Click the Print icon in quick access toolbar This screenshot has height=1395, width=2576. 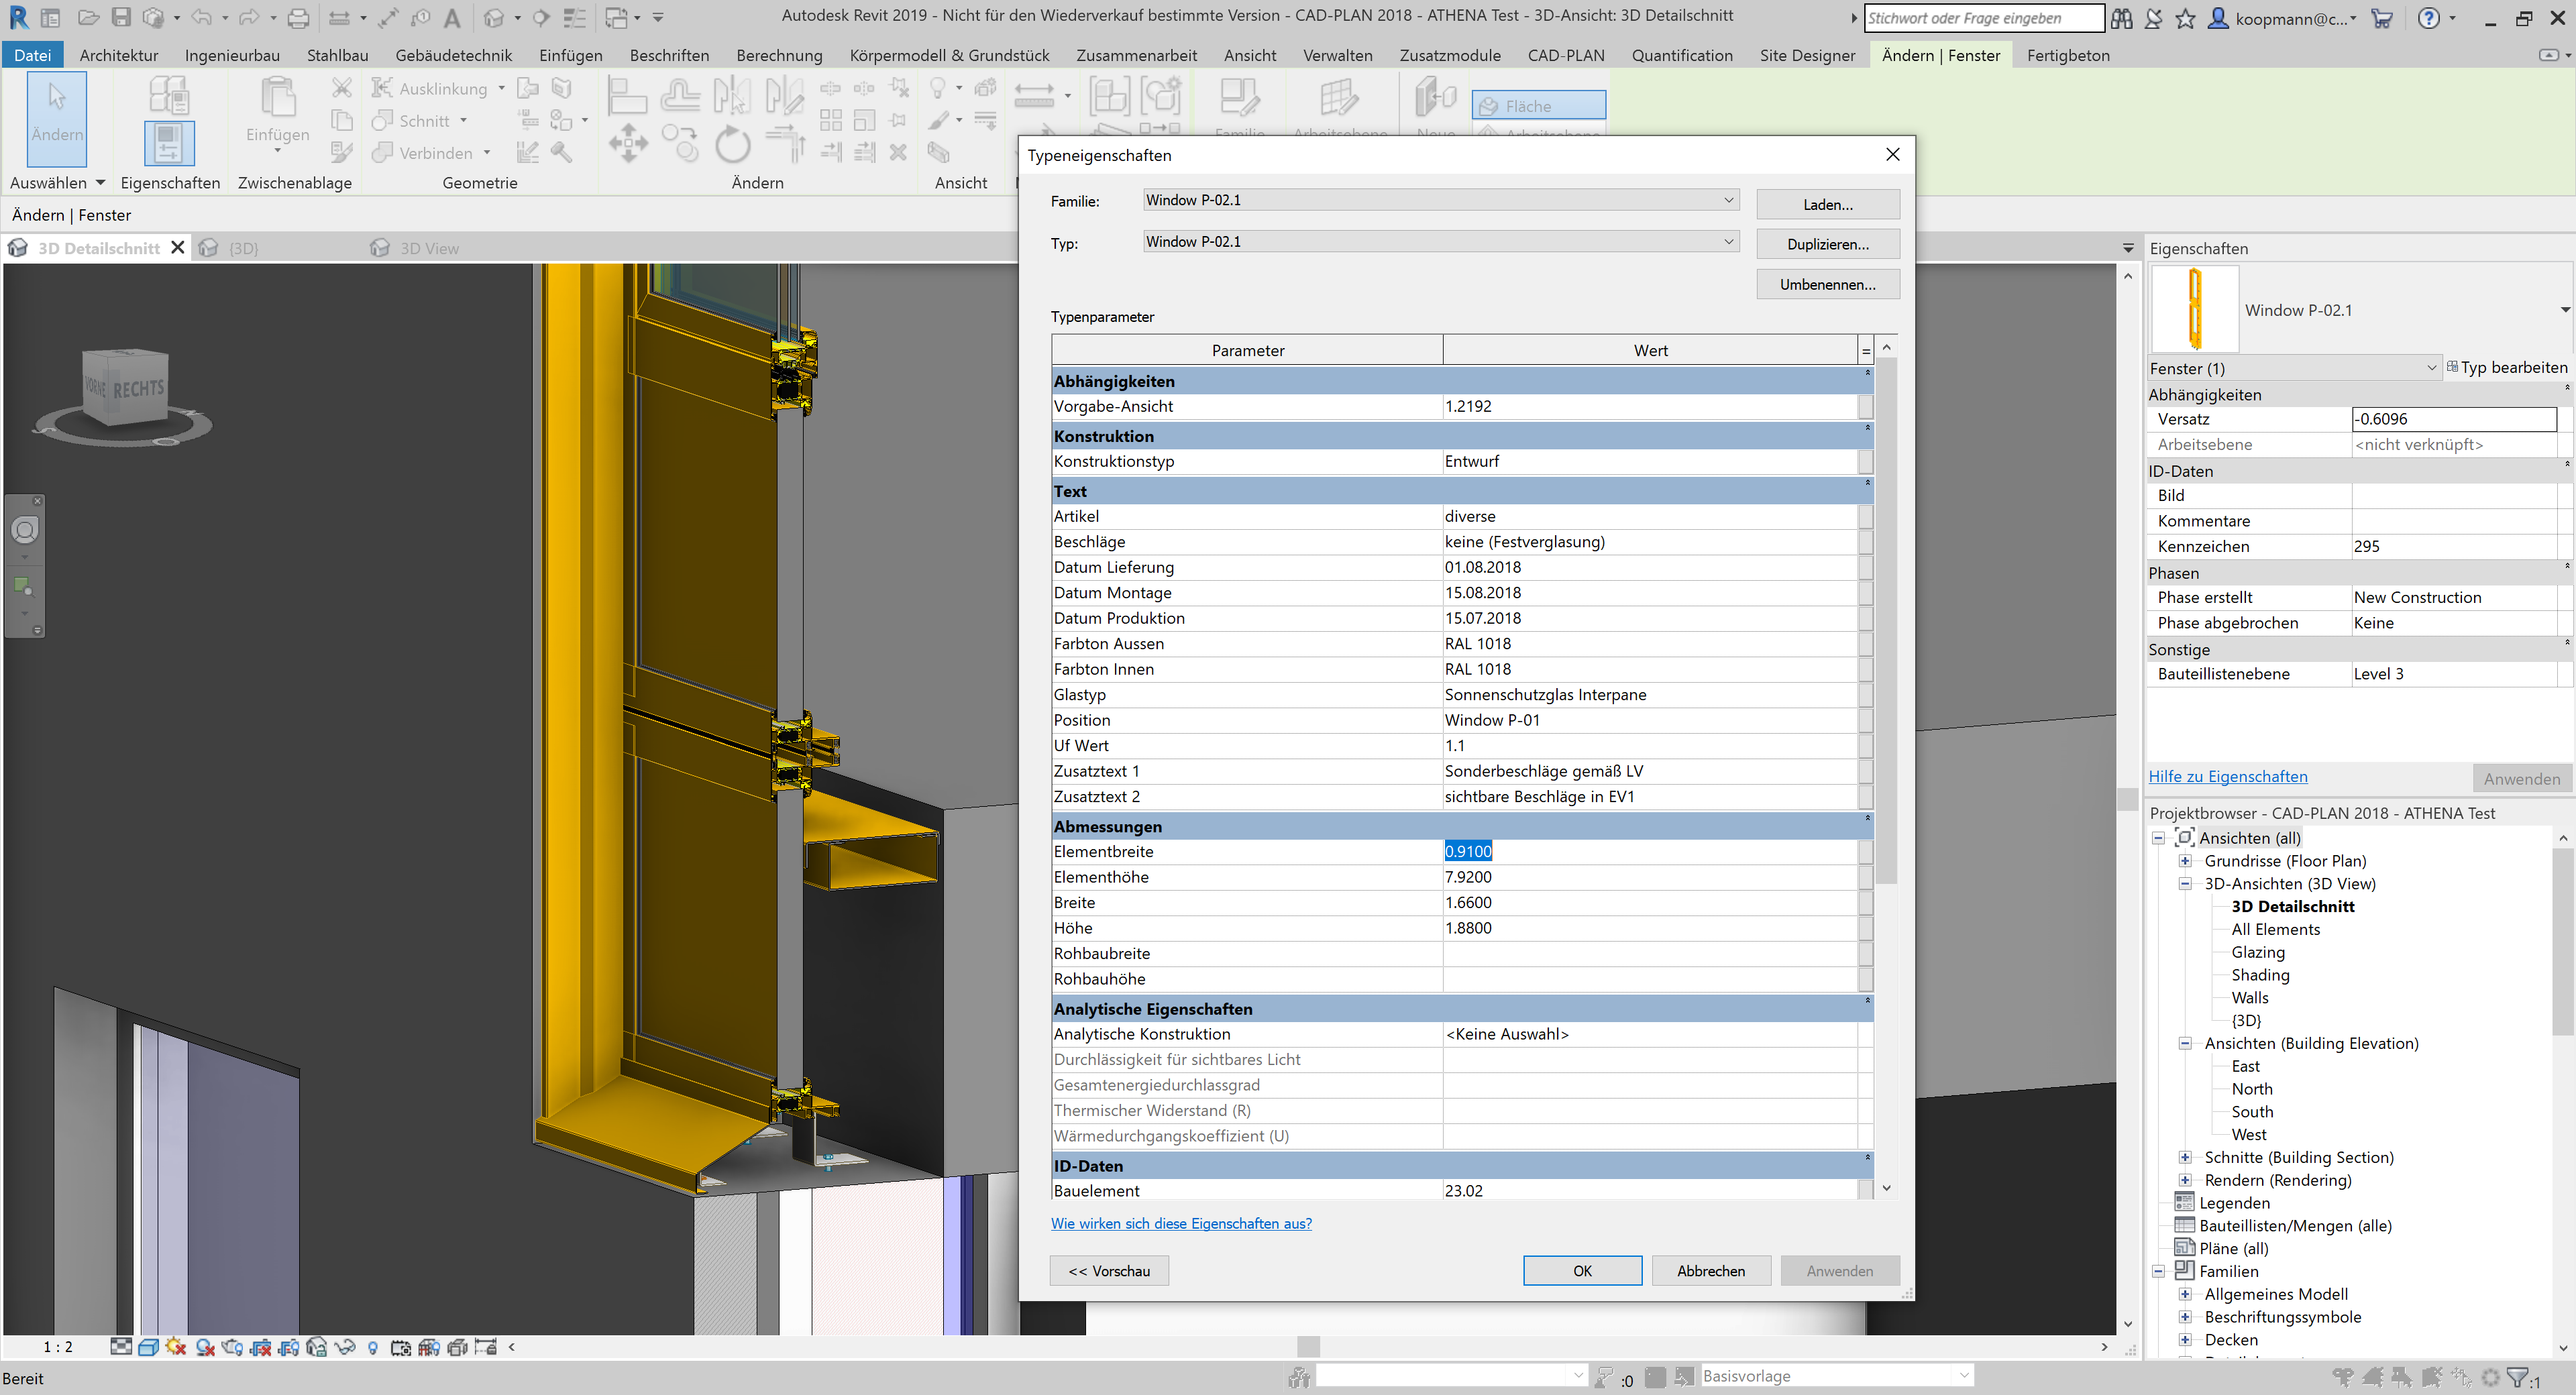298,17
